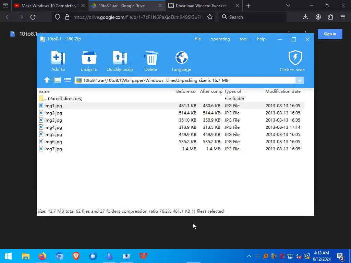Image resolution: width=351 pixels, height=263 pixels.
Task: Open File Explorer from taskbar
Action: click(x=25, y=256)
